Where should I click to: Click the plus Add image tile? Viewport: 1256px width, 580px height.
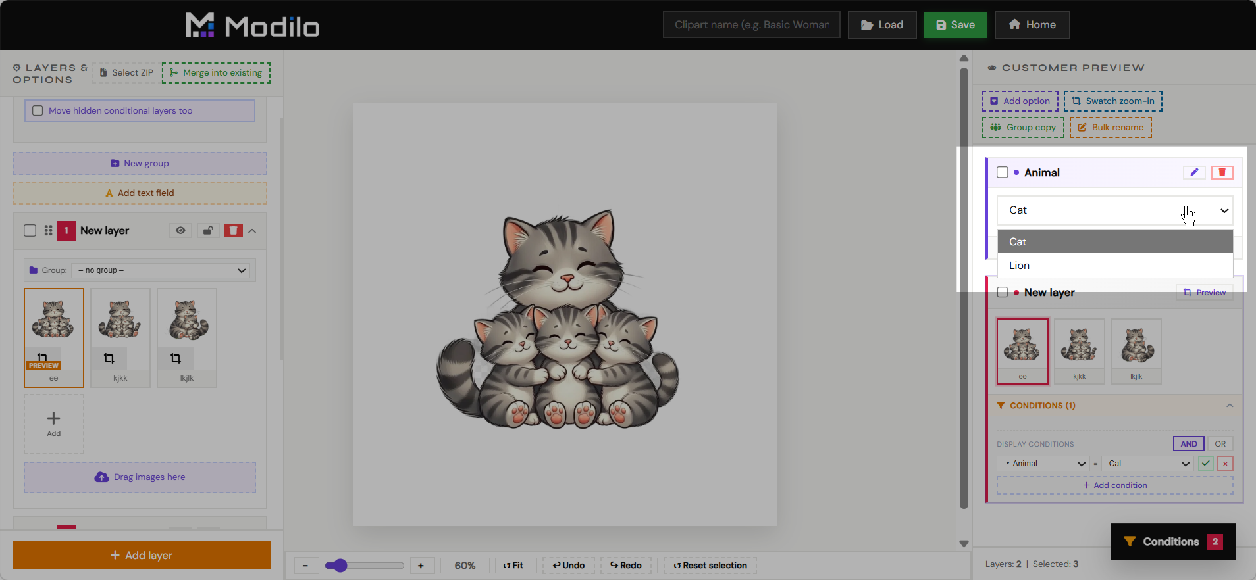coord(54,423)
